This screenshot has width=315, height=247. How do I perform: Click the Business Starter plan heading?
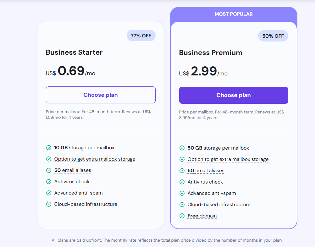tap(74, 52)
